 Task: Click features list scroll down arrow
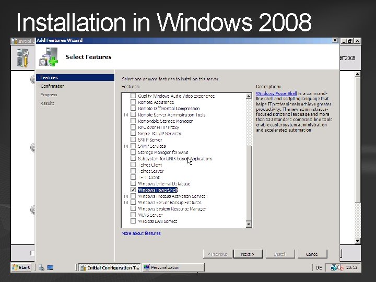point(249,224)
